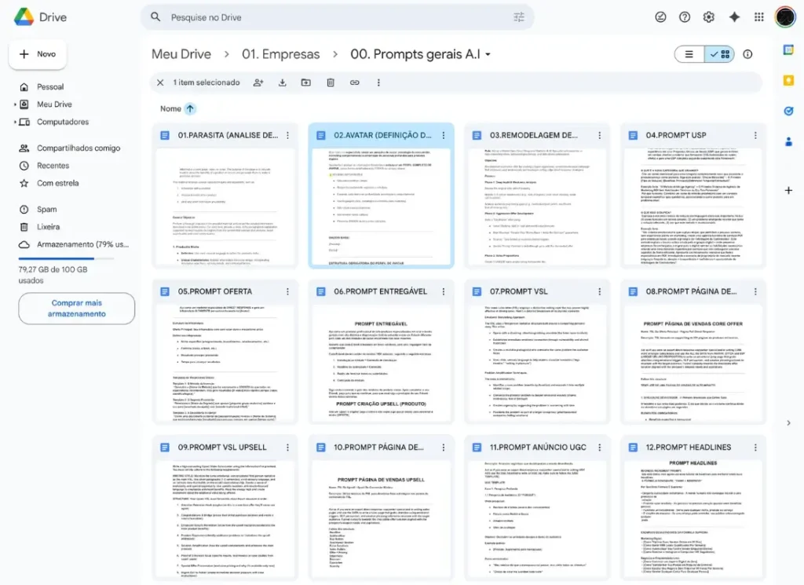This screenshot has width=804, height=585.
Task: Toggle sort direction arrow next to Nome
Action: point(190,109)
